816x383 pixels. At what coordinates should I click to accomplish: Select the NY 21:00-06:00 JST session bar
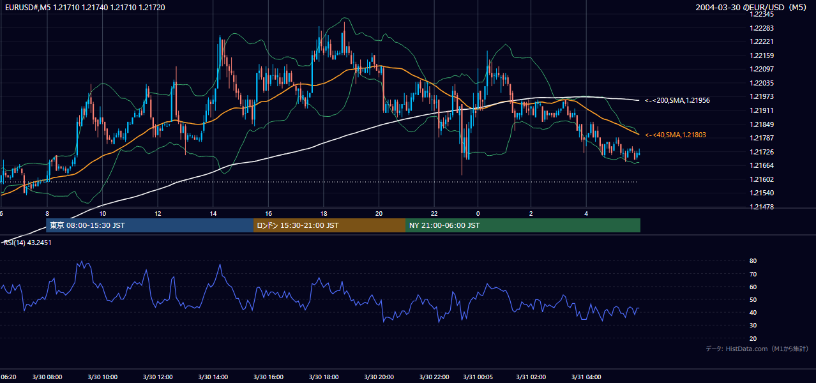[523, 225]
